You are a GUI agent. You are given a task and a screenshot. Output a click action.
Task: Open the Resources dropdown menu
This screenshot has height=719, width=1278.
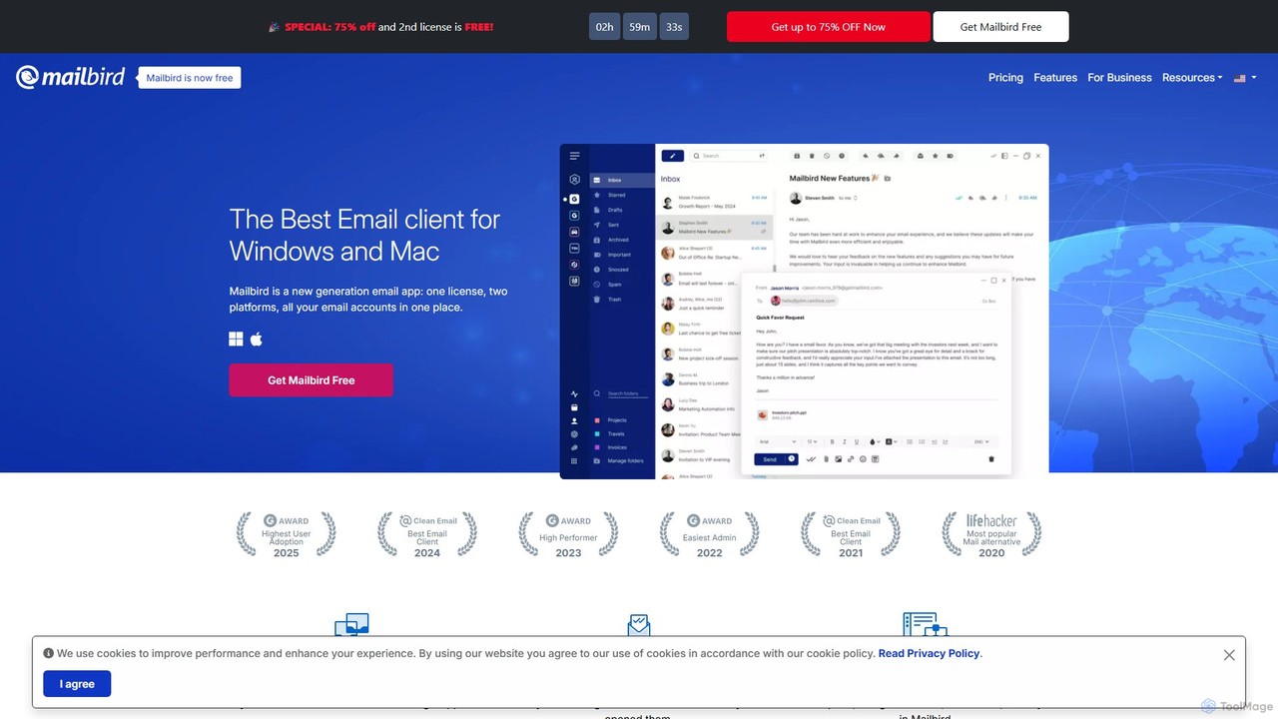pos(1192,78)
